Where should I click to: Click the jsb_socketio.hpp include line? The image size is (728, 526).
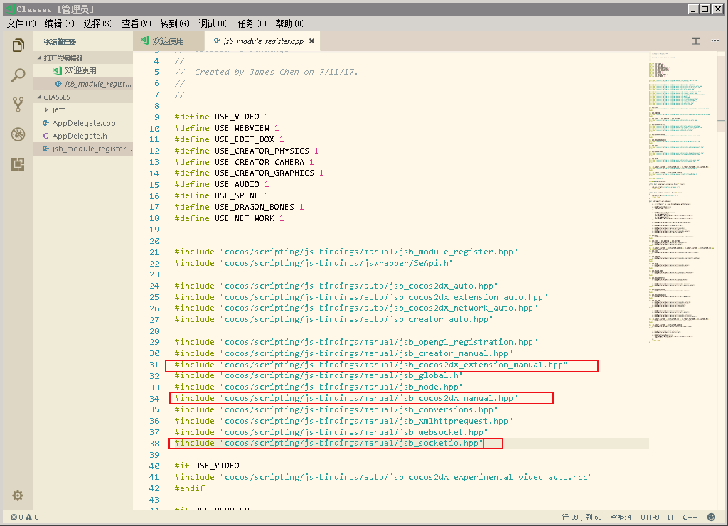pyautogui.click(x=328, y=444)
